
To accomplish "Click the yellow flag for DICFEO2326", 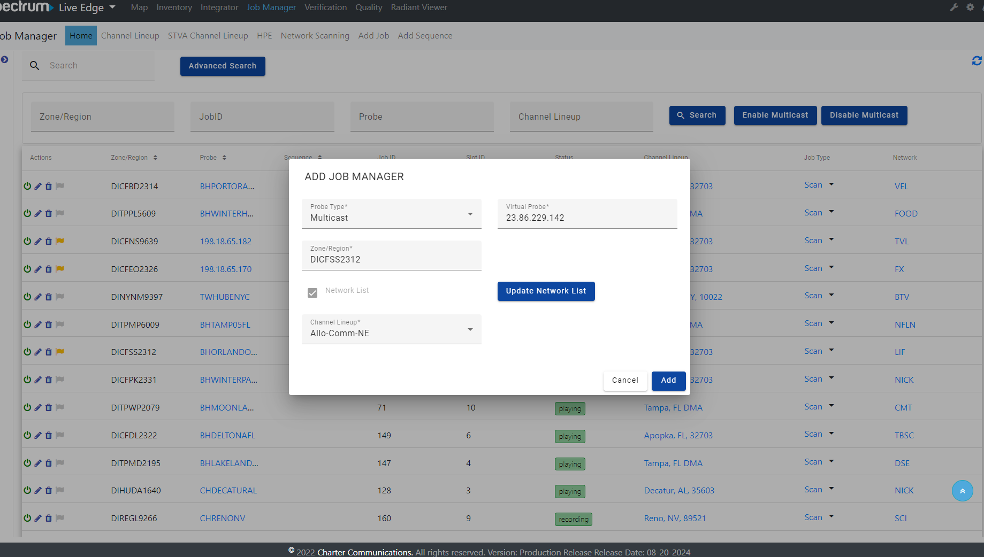I will click(60, 269).
